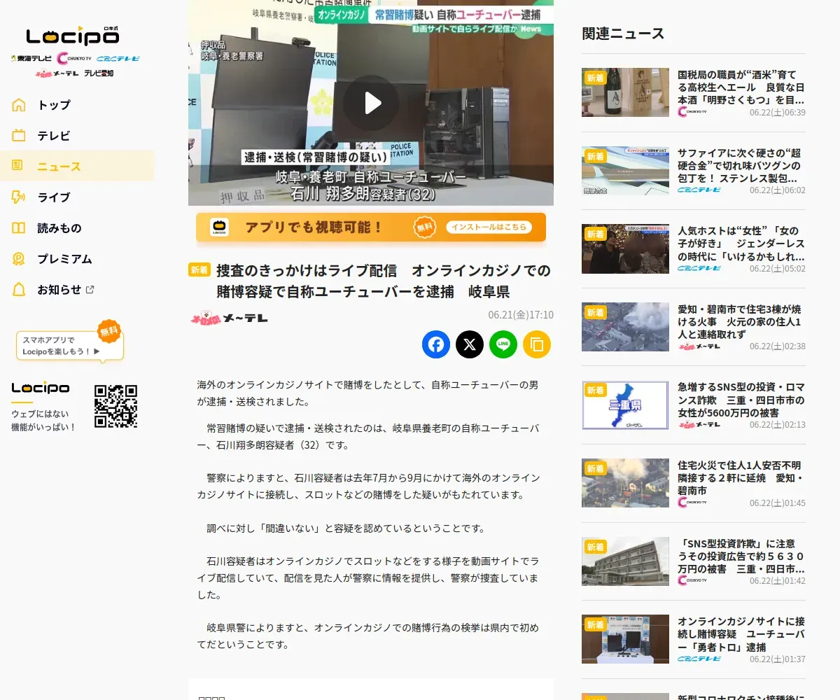Click the Chukyo TV logo under 国税局 article

(x=692, y=112)
